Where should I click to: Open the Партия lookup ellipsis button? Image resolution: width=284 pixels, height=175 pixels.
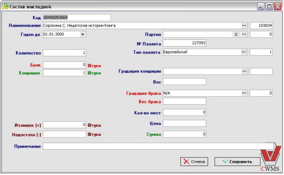[244, 35]
